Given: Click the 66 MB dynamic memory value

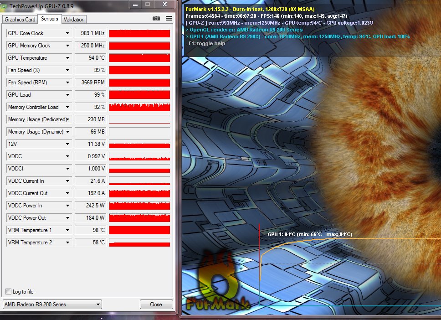Looking at the screenshot, I should 91,132.
